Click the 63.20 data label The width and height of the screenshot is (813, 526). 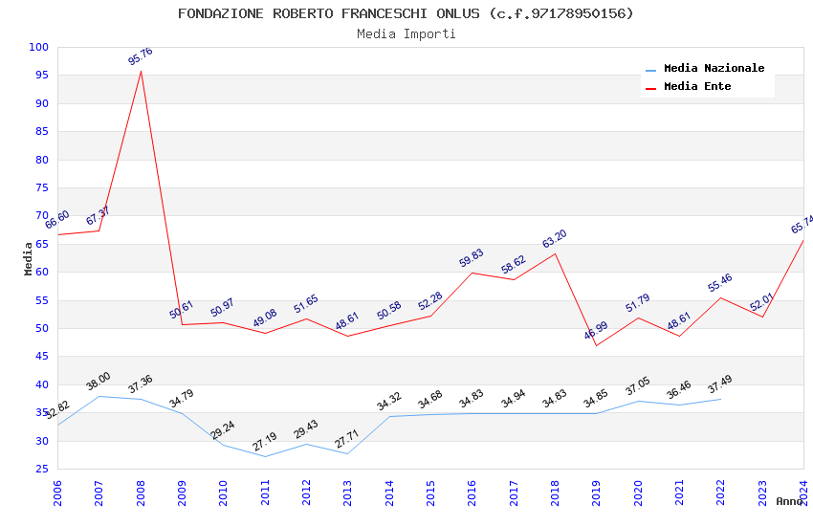point(555,239)
